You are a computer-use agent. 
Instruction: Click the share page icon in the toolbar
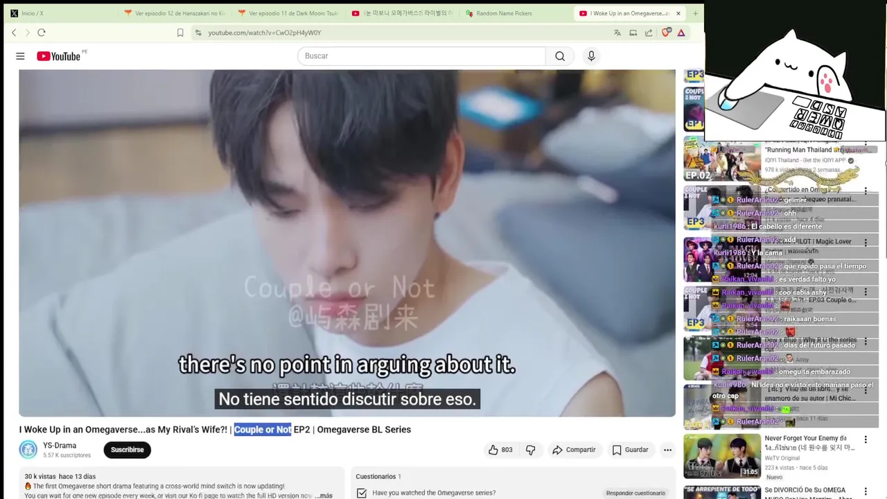pos(649,33)
